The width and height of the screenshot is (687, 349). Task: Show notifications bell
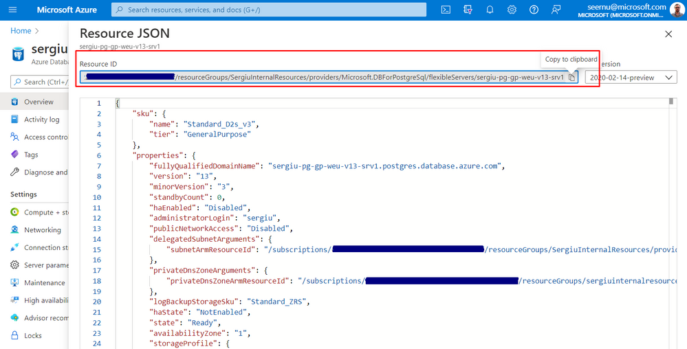tap(490, 10)
